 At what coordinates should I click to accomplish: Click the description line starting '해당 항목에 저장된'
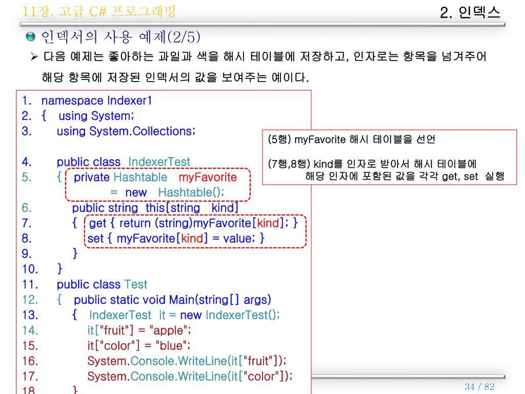175,77
